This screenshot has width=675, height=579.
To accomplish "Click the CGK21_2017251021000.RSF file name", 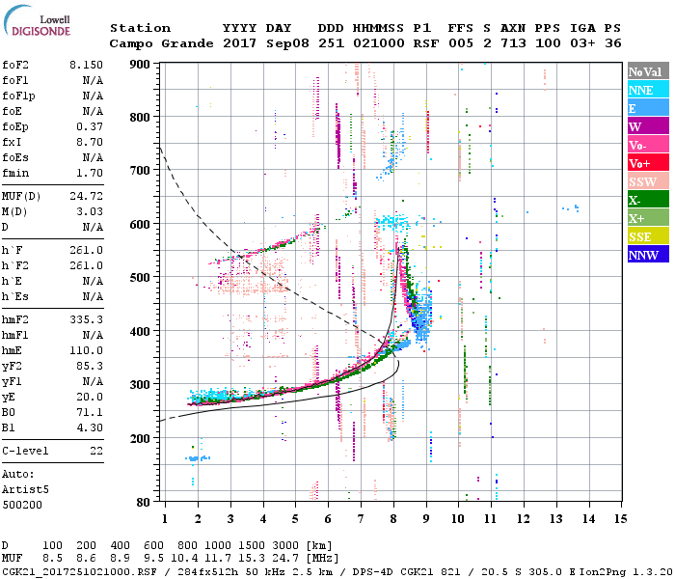I will [x=79, y=571].
